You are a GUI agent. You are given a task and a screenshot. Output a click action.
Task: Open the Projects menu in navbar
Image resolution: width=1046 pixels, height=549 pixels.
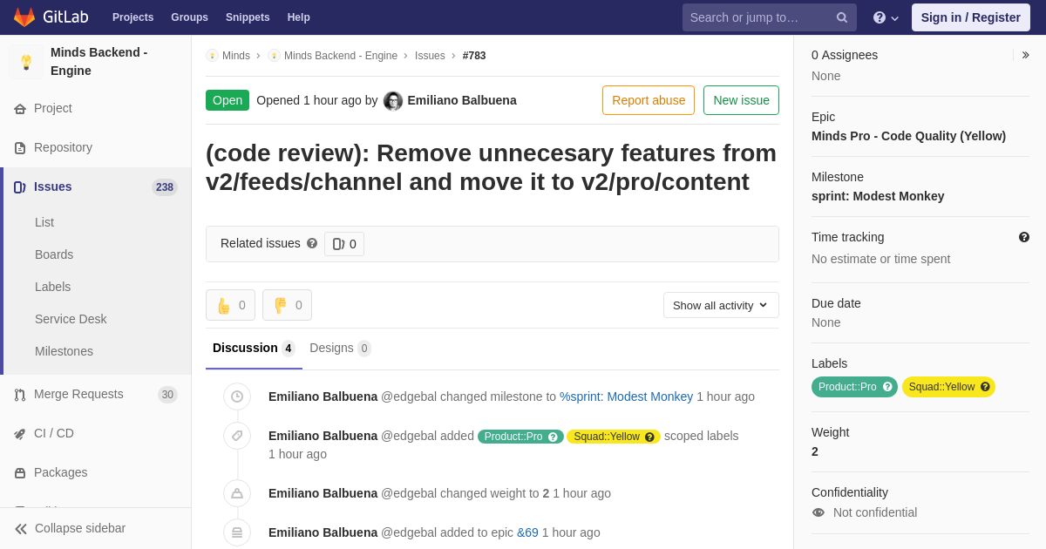click(133, 17)
